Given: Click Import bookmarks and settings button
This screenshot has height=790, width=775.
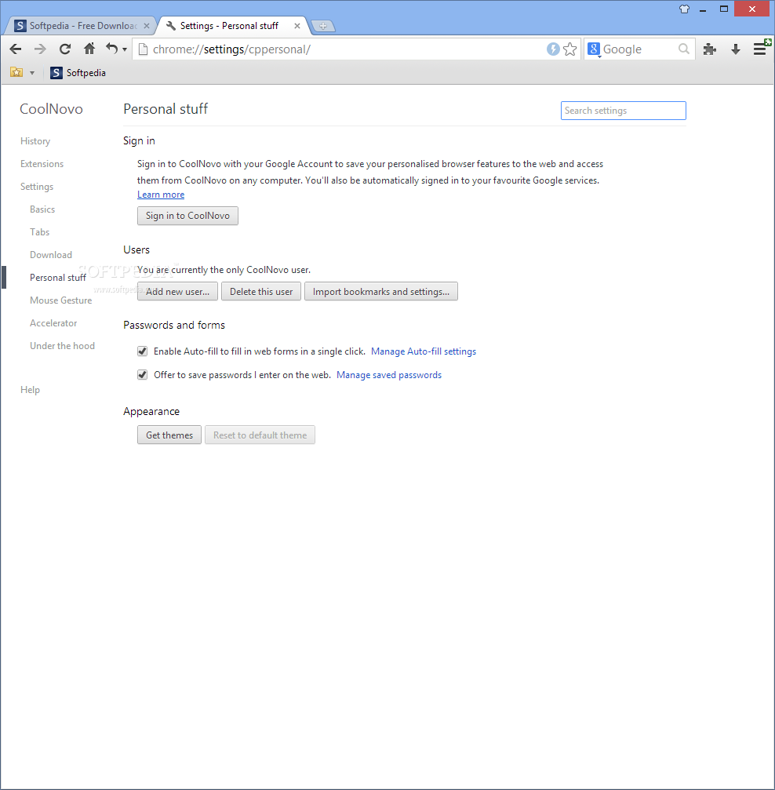Looking at the screenshot, I should click(x=381, y=292).
